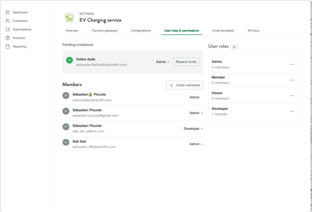Open the Developer role options menu

(x=291, y=111)
